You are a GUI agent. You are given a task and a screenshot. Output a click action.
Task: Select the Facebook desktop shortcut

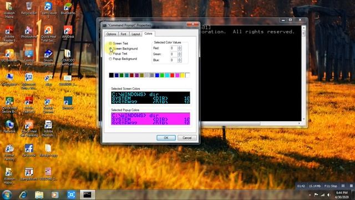[29, 151]
